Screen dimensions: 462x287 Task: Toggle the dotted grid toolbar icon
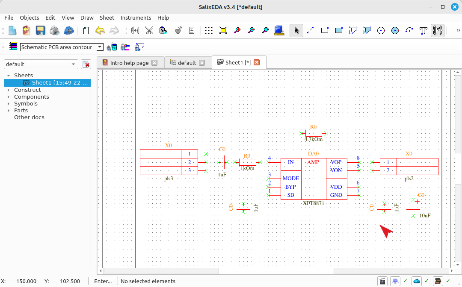[209, 30]
